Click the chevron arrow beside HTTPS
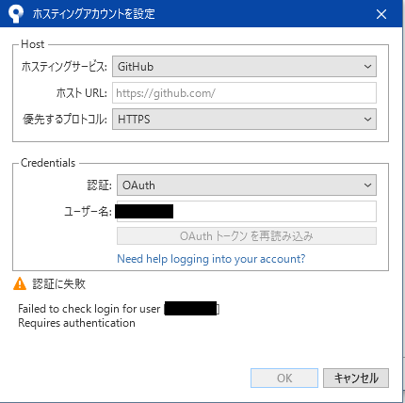The image size is (405, 403). 367,120
